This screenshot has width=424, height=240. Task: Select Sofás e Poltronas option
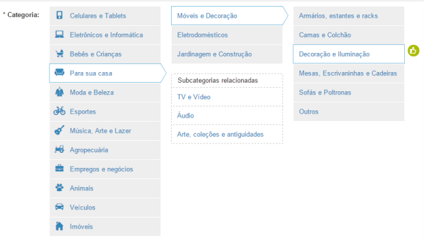pos(349,93)
